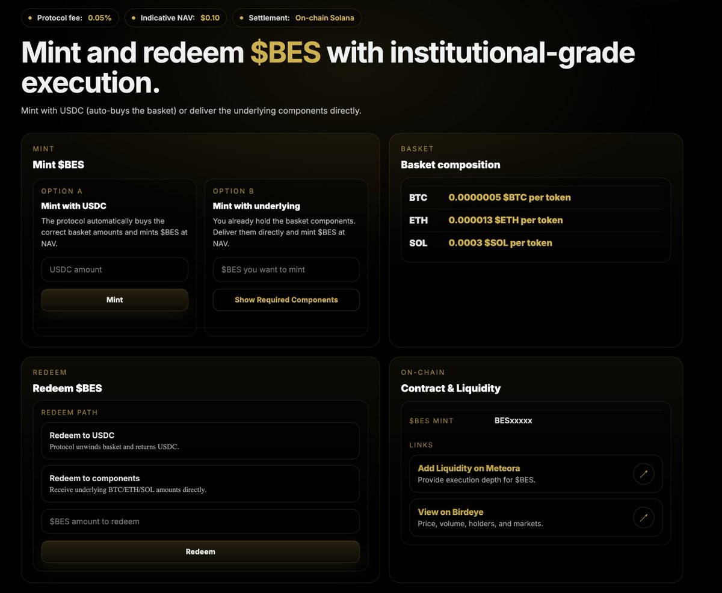The height and width of the screenshot is (593, 722).
Task: Click the gold dot in the Settlement pill
Action: (x=243, y=18)
